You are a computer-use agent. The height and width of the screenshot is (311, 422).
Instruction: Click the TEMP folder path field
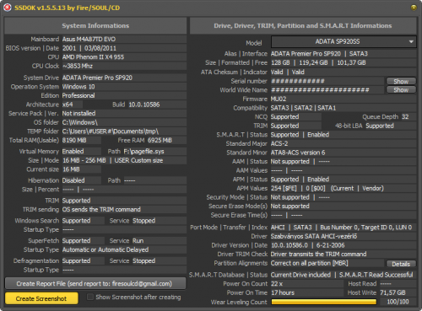pos(124,131)
